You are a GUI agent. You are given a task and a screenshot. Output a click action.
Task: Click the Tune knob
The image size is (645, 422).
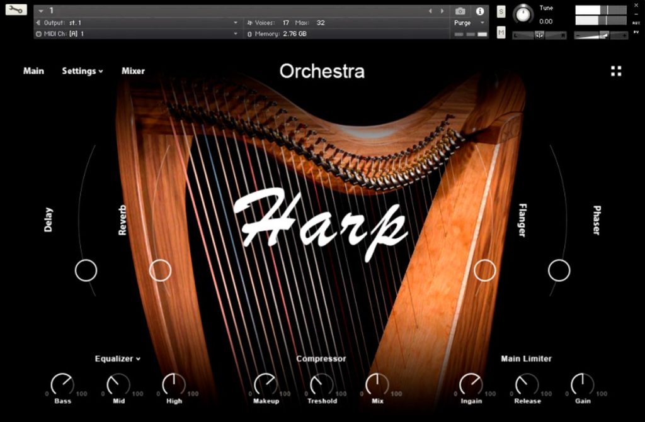pyautogui.click(x=523, y=14)
